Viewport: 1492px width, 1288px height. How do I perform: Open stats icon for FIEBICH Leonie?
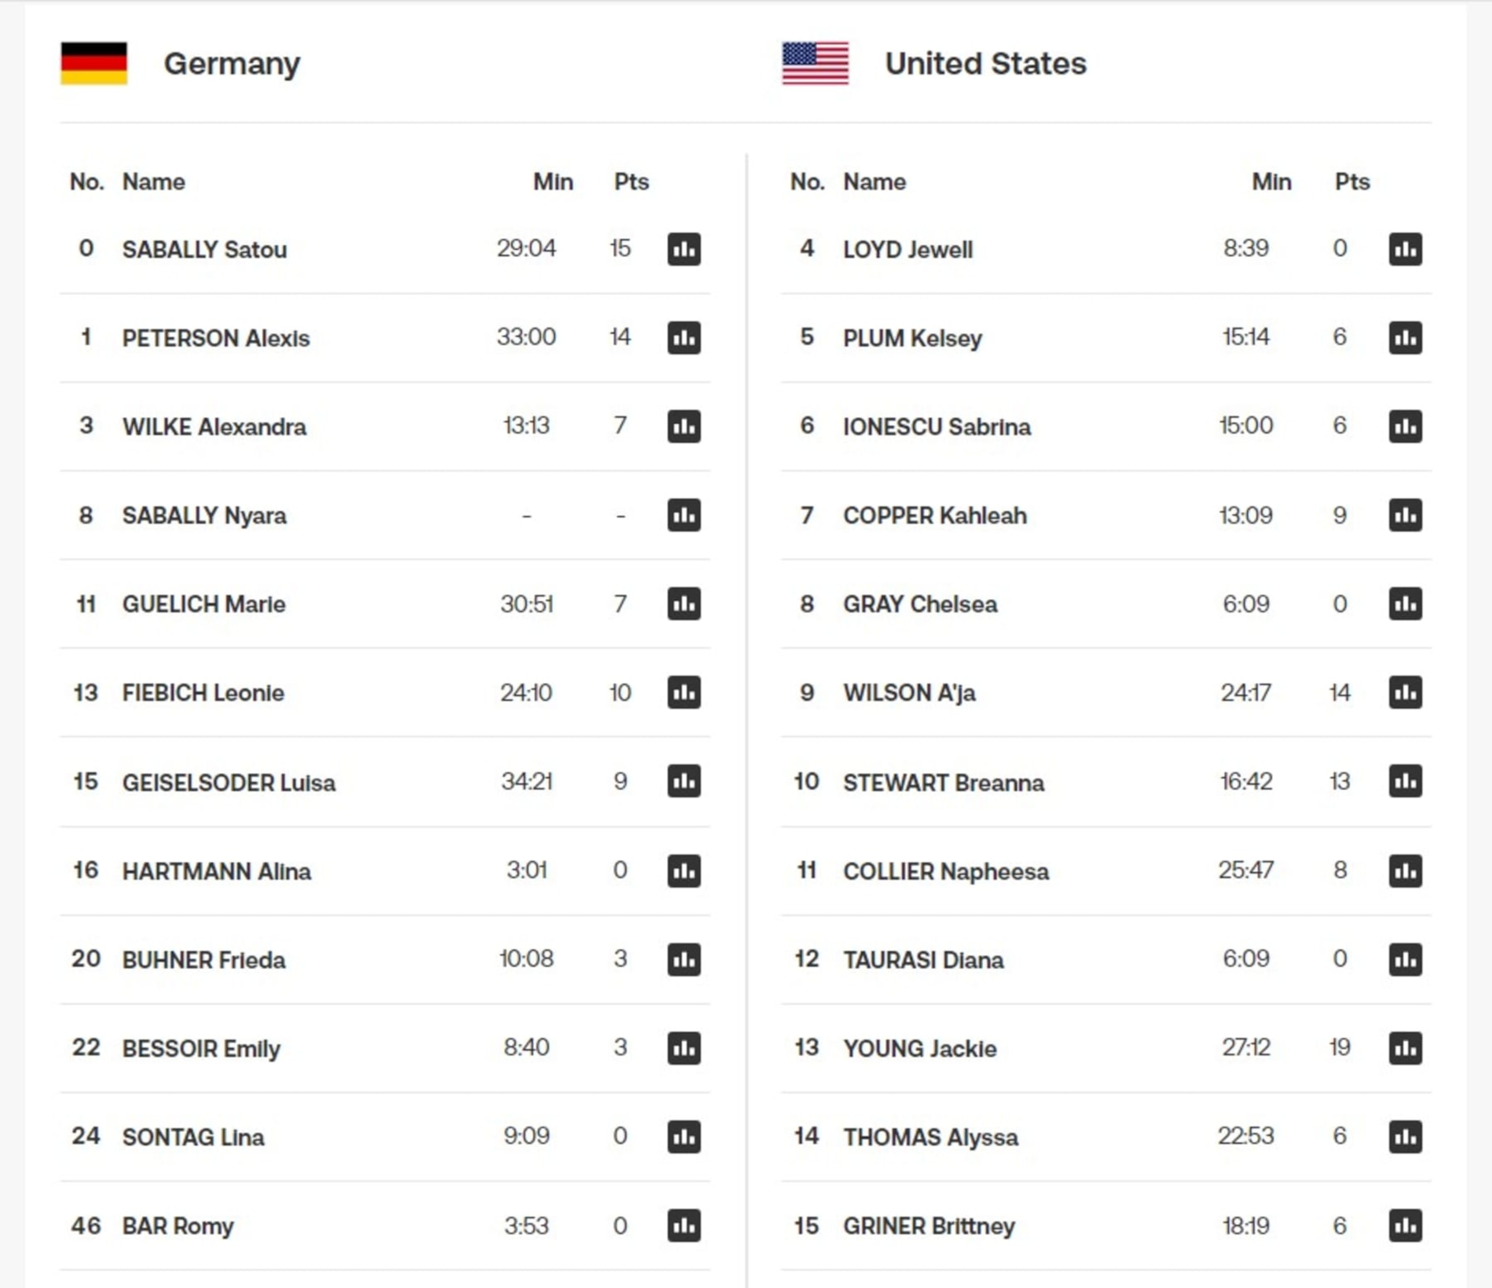click(x=684, y=692)
